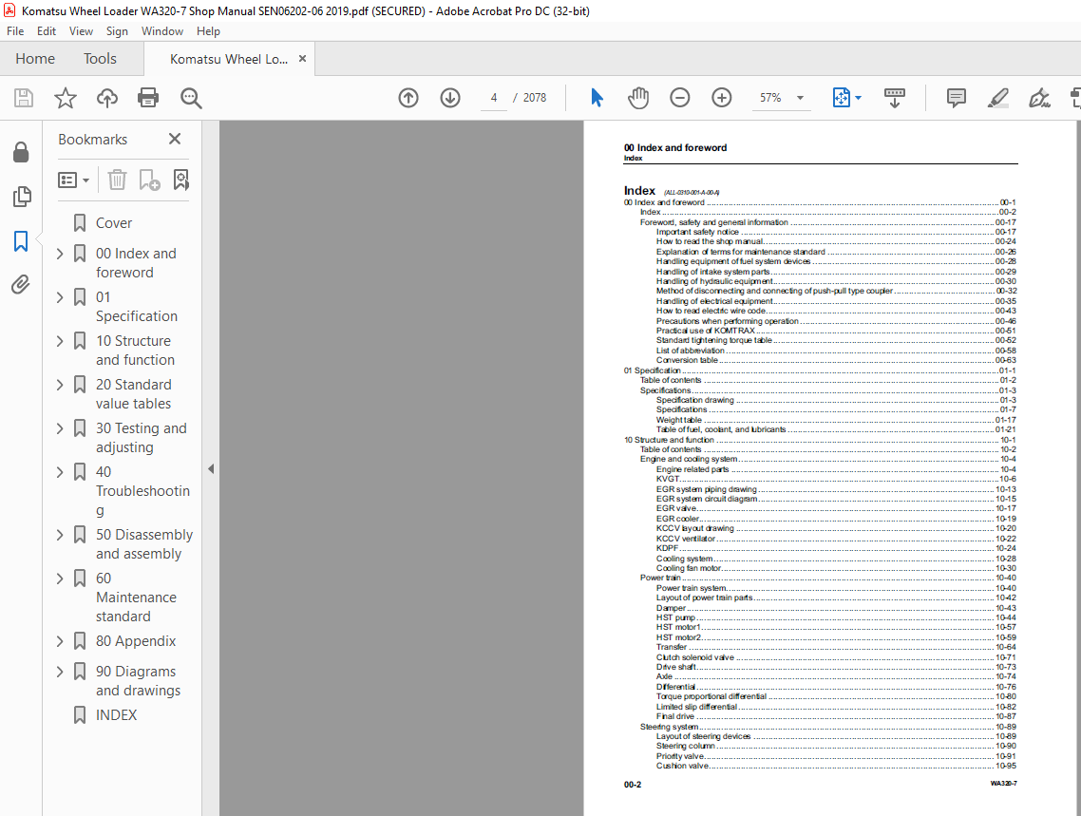Add new bookmark icon
Screen dimensions: 1081x816
(x=149, y=180)
